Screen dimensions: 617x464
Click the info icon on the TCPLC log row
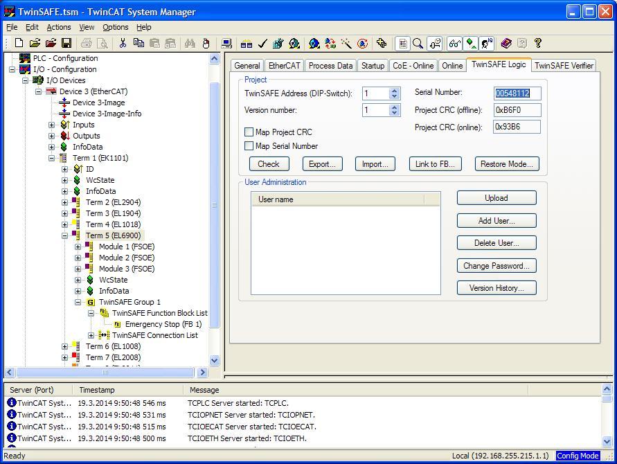[11, 402]
